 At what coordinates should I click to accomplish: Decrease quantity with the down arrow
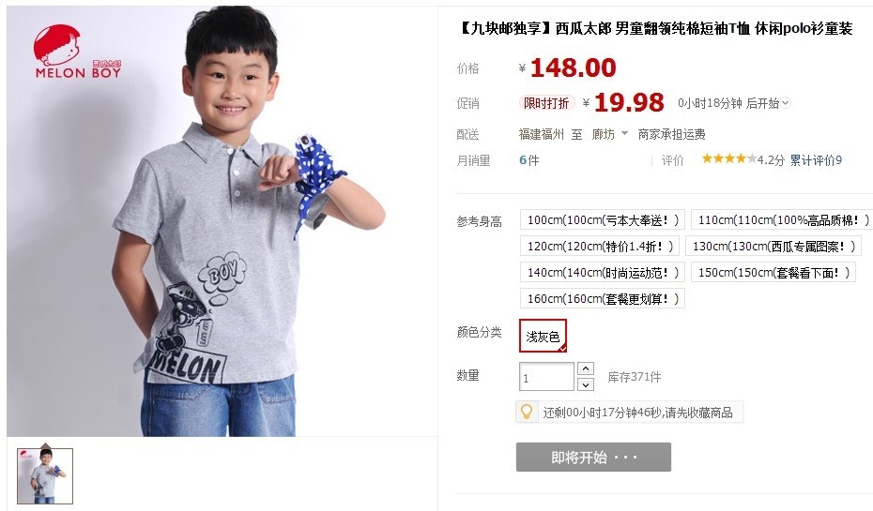coord(586,384)
